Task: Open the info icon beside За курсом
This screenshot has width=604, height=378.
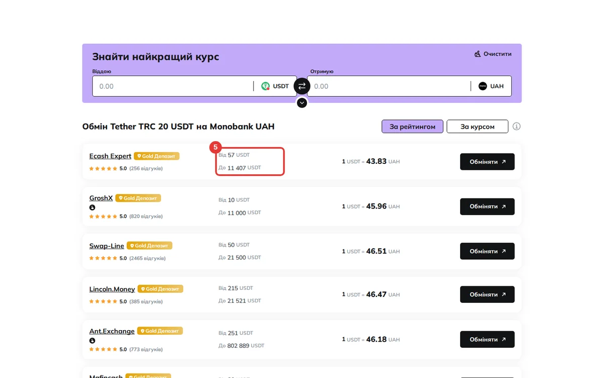Action: point(517,127)
